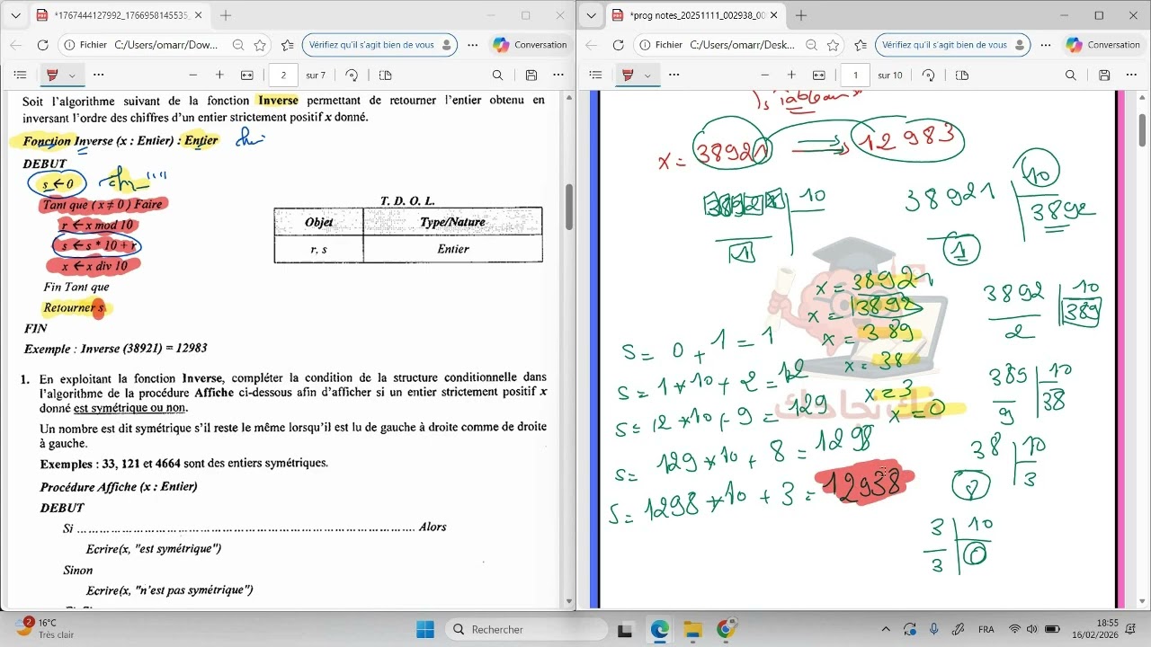Open right-side PDF options menu in left window
Image resolution: width=1151 pixels, height=647 pixels.
559,75
